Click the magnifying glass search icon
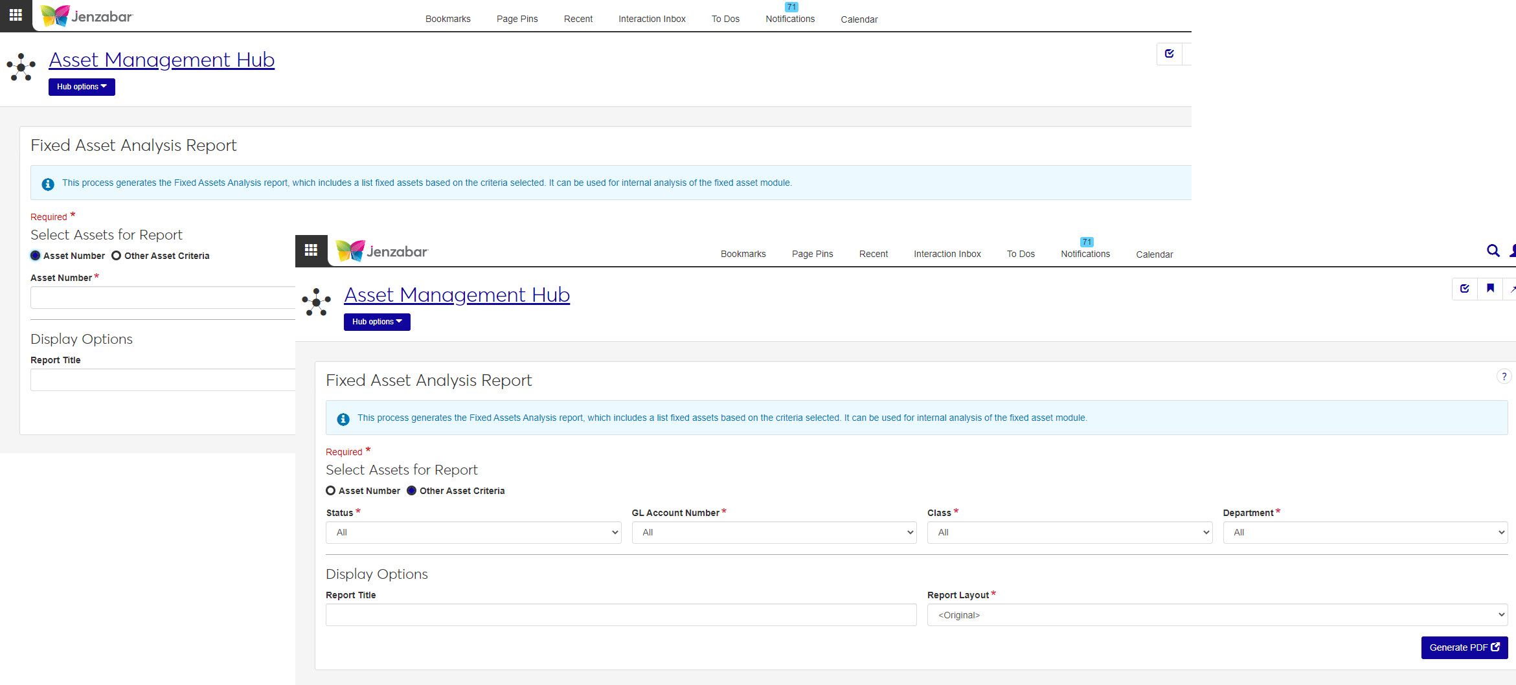 tap(1493, 251)
